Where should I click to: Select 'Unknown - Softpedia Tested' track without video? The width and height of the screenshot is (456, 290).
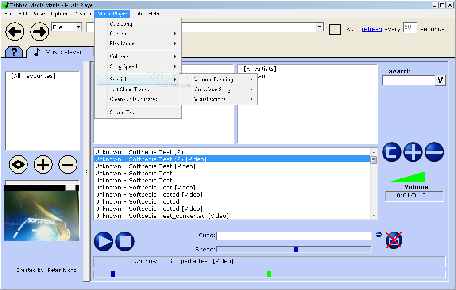point(232,201)
